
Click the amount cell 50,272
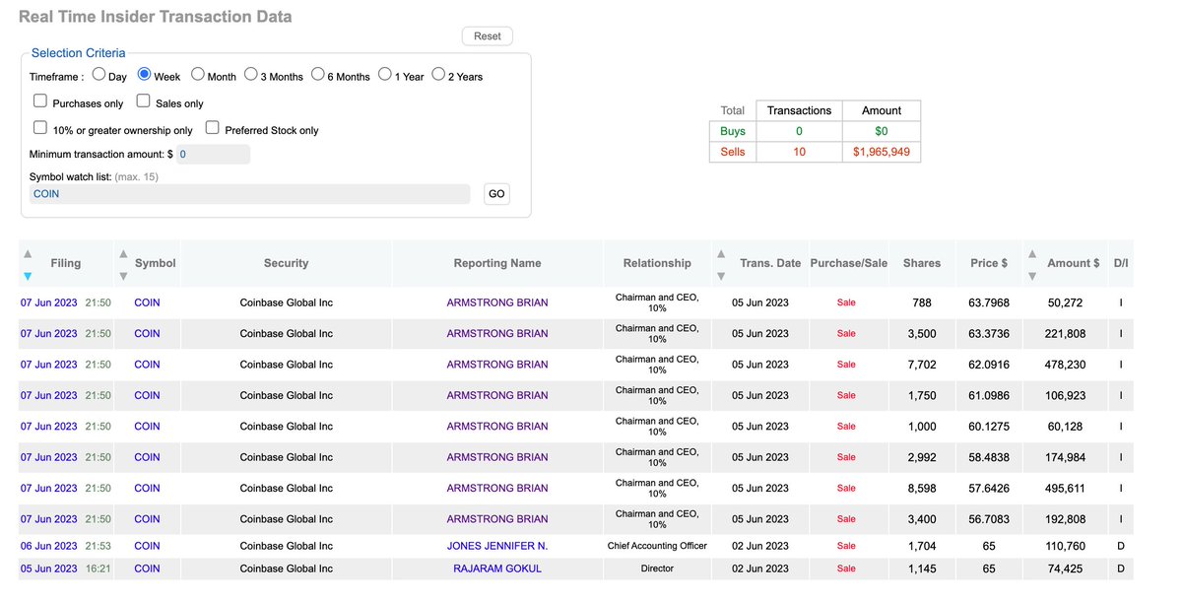tap(1064, 302)
